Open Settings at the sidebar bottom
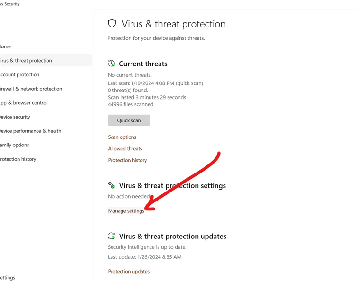The width and height of the screenshot is (356, 283). pyautogui.click(x=8, y=278)
